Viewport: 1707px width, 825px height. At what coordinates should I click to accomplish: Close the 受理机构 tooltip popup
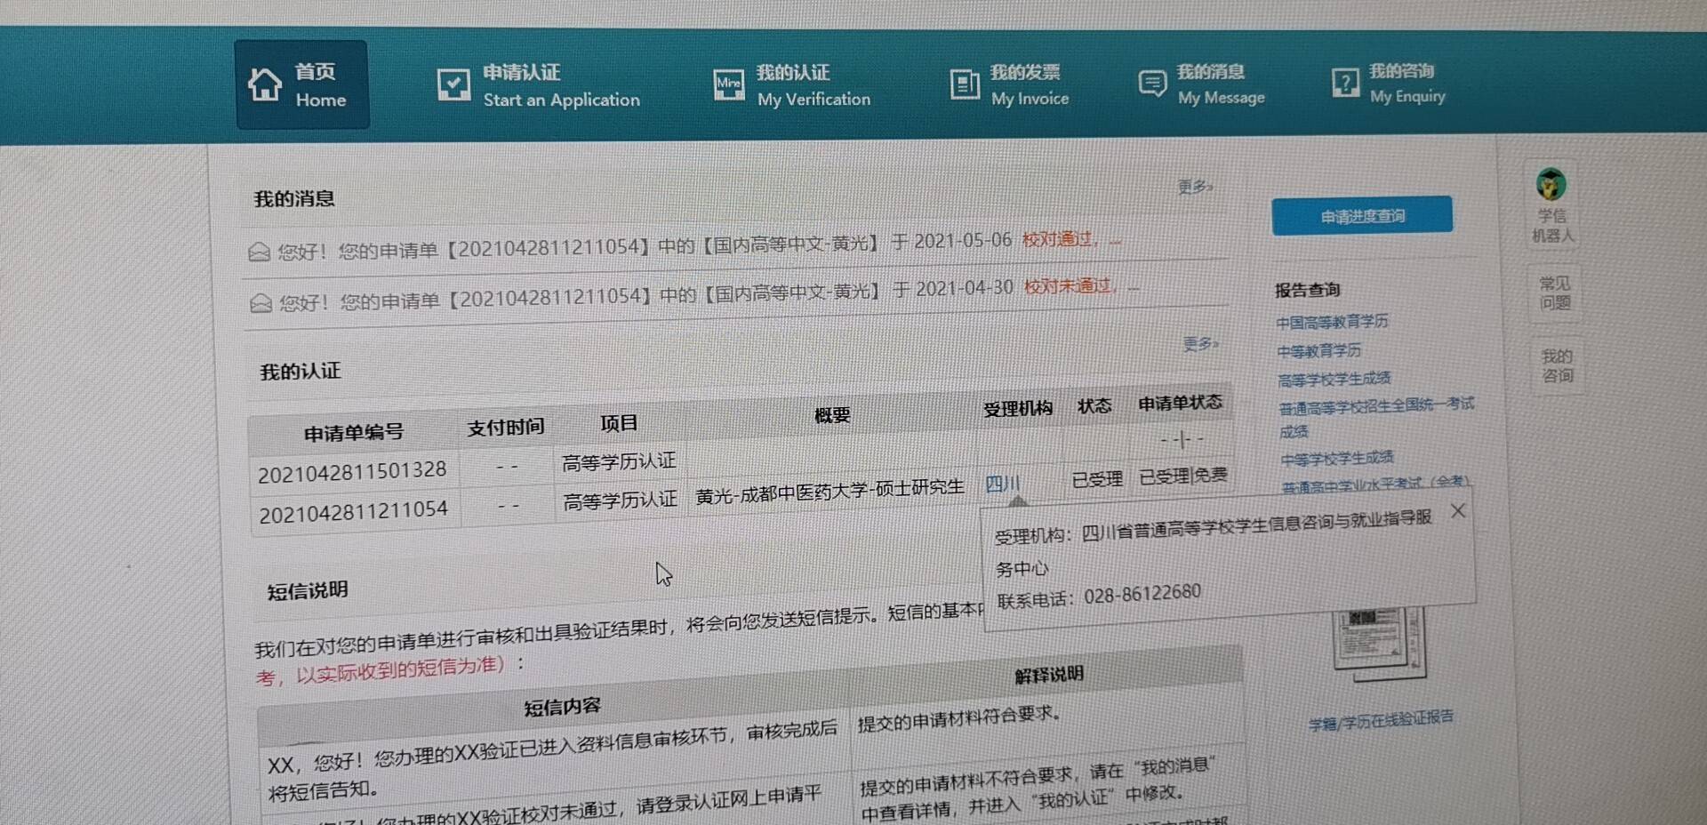point(1458,511)
